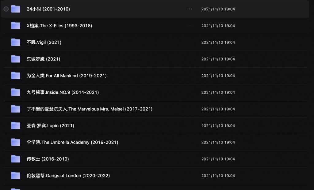
Task: Open 为全人类 For All Mankind (2019-2021)
Action: (67, 76)
